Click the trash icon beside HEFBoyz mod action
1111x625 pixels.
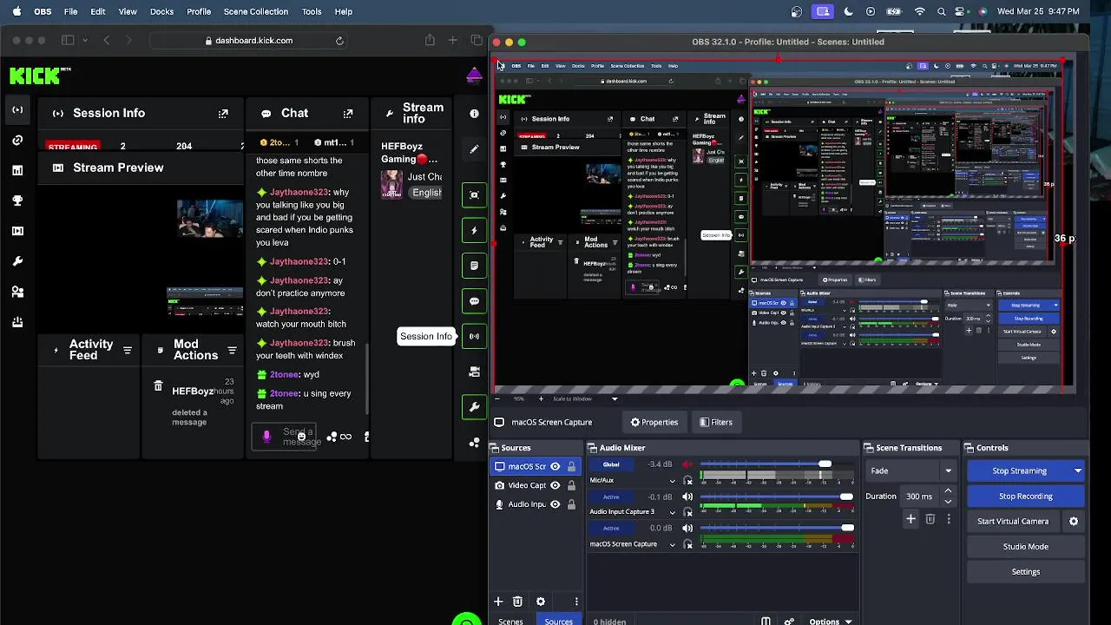click(x=158, y=386)
